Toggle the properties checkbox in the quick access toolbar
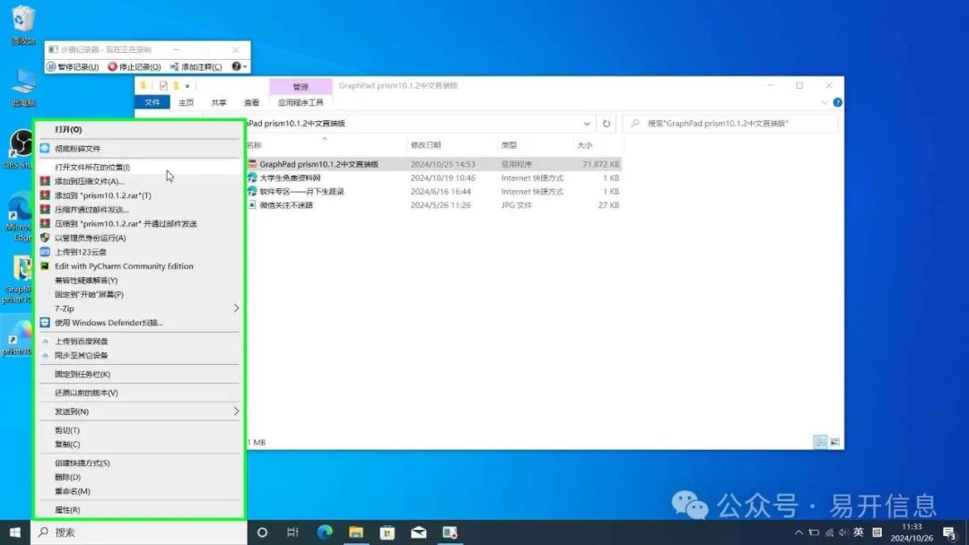This screenshot has height=545, width=969. coord(163,86)
